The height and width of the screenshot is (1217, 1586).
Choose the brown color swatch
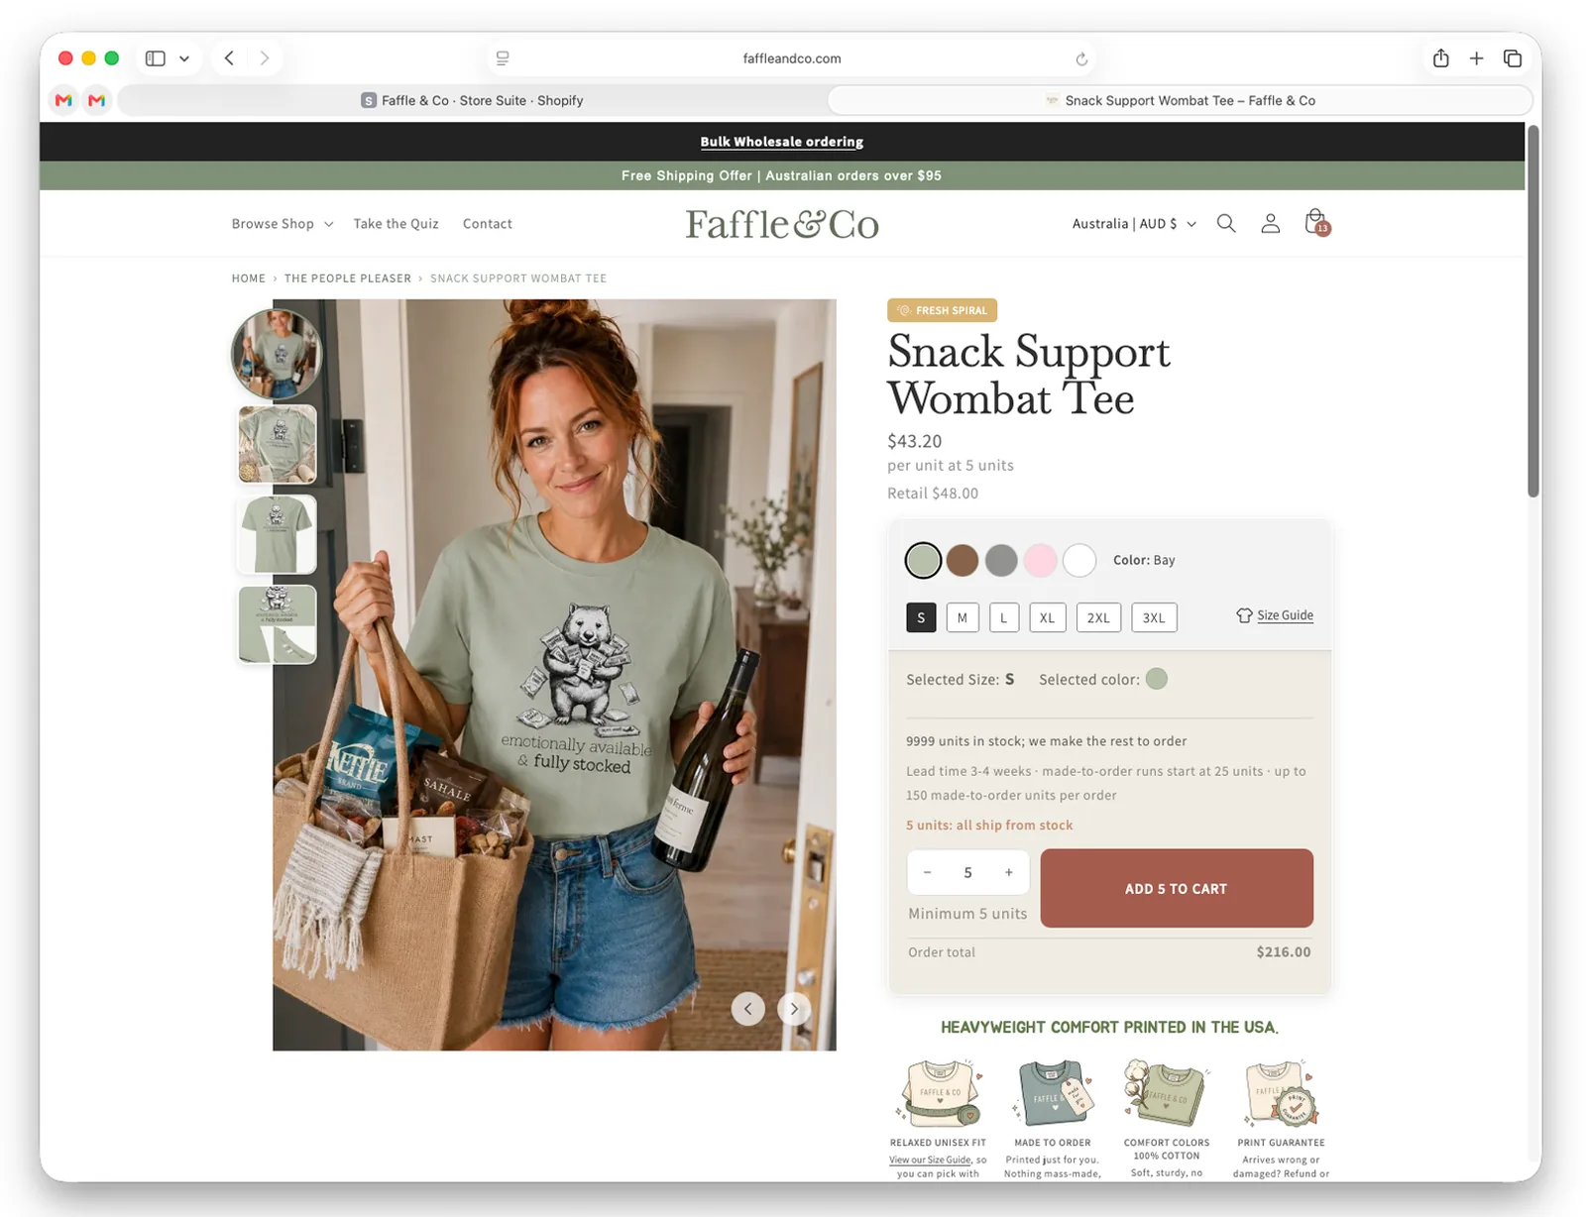[x=962, y=560]
